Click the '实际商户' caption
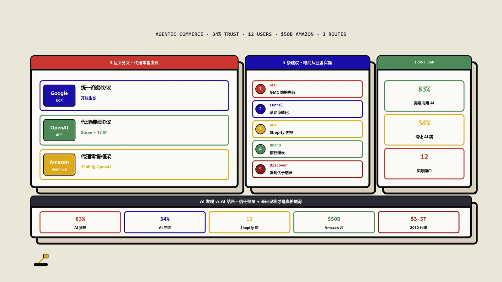Image resolution: width=502 pixels, height=282 pixels. pos(424,171)
